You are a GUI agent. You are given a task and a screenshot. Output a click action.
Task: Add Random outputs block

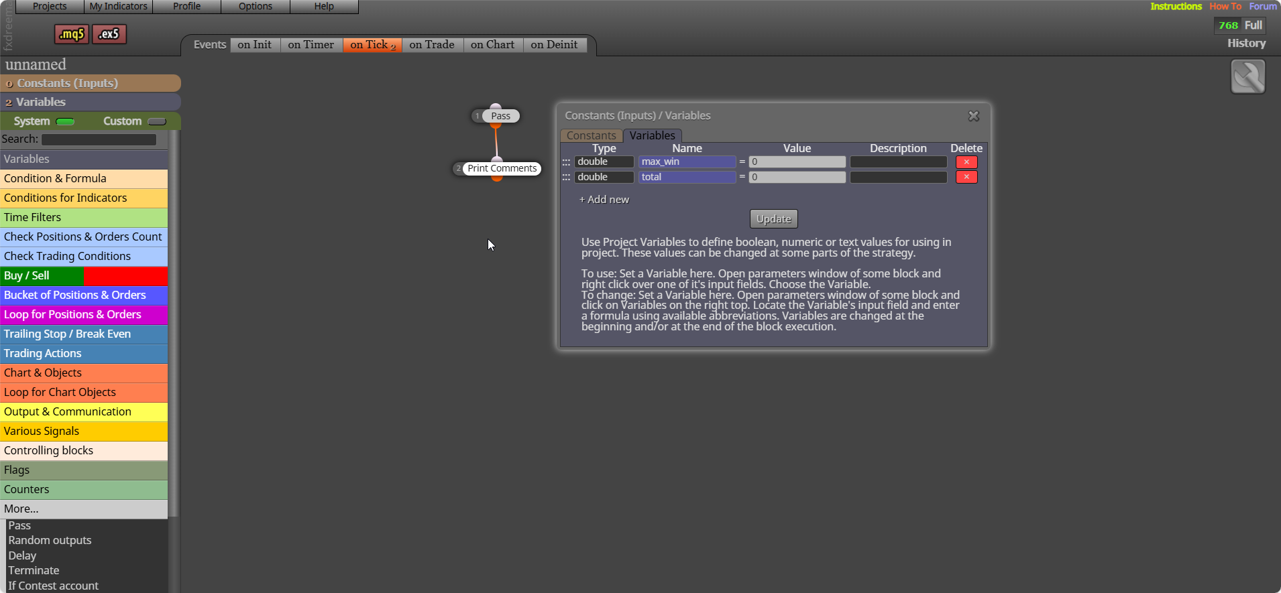click(x=50, y=541)
